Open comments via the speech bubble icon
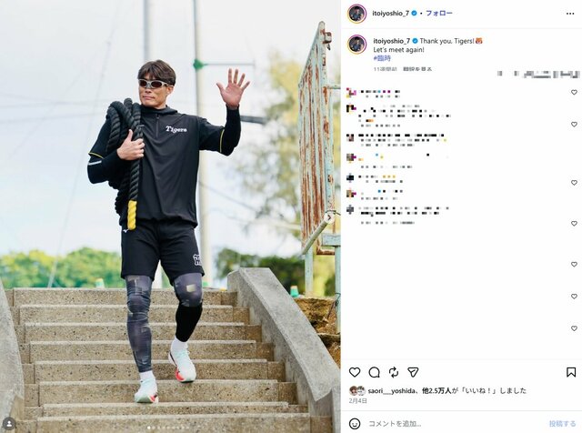The height and width of the screenshot is (433, 582). (374, 372)
